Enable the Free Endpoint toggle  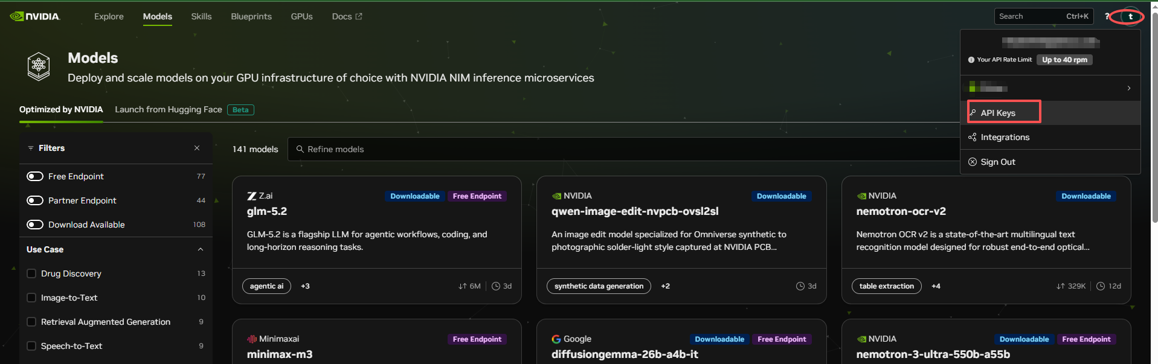tap(35, 176)
